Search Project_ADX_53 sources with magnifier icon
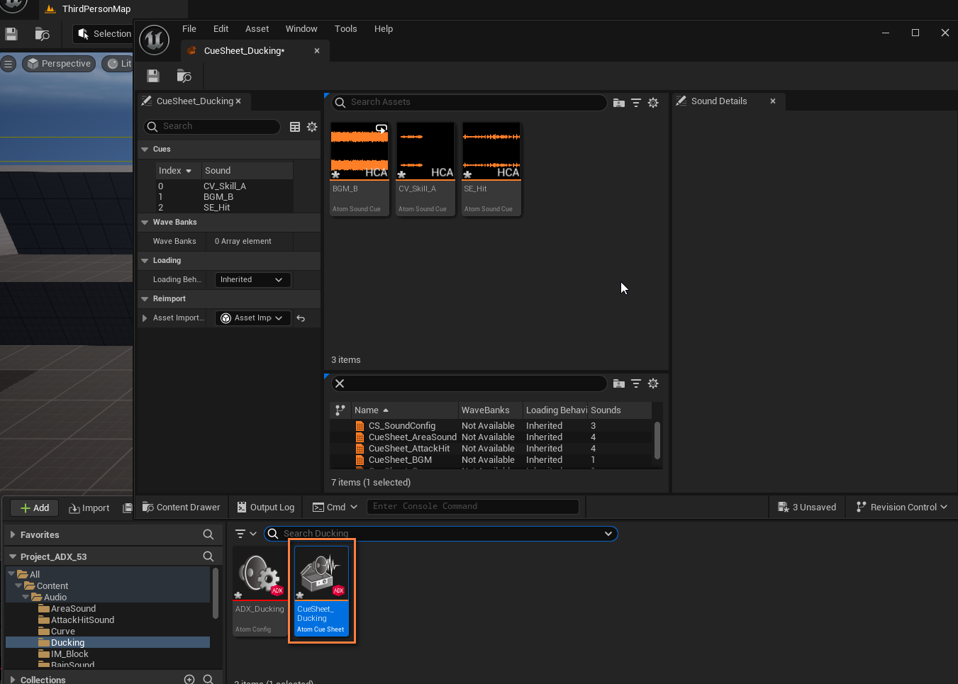The height and width of the screenshot is (684, 958). (208, 556)
